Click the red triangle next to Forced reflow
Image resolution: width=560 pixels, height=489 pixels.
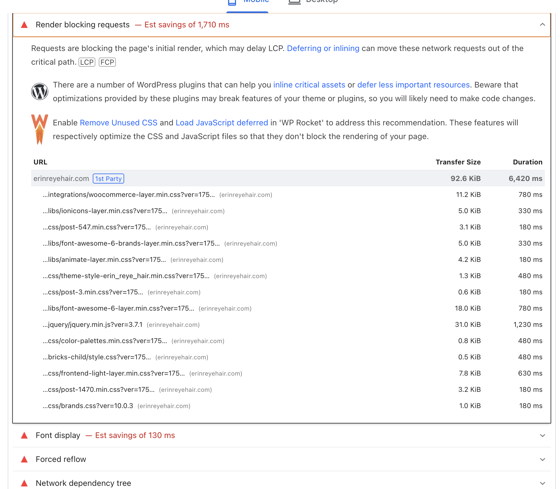pos(25,459)
